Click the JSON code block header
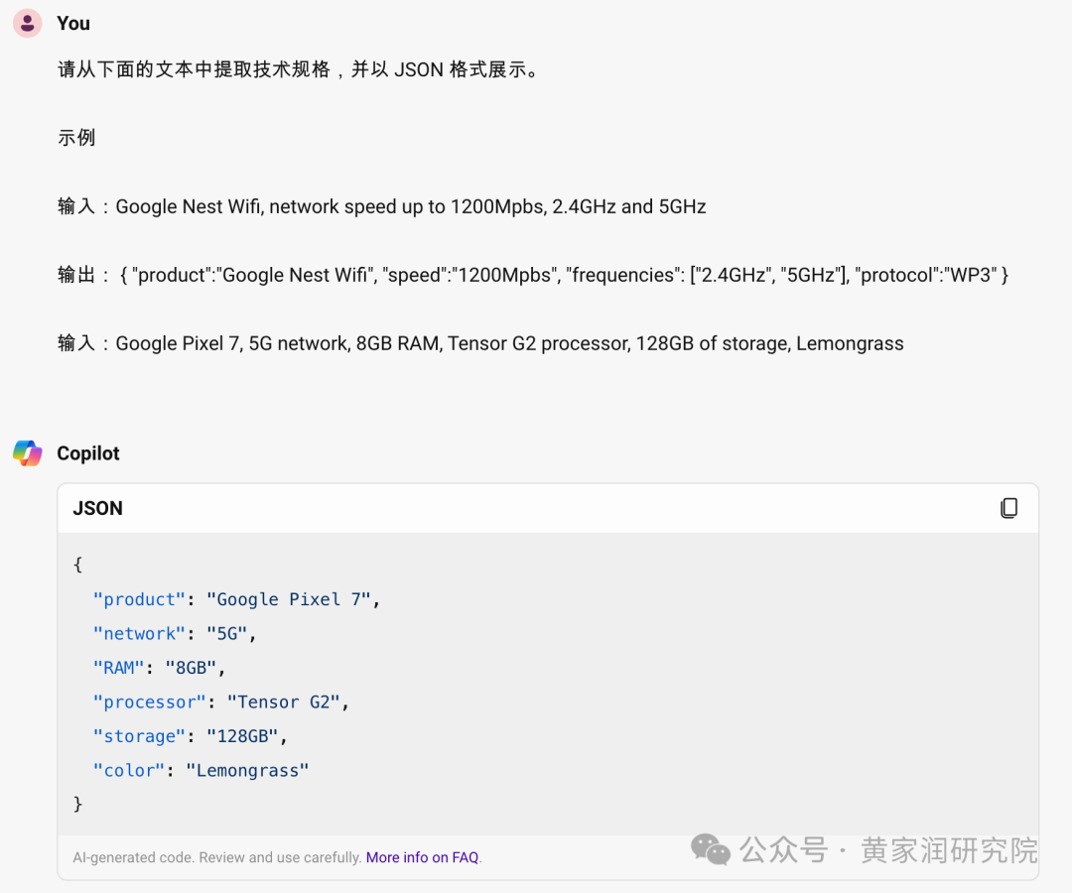Viewport: 1072px width, 893px height. tap(98, 508)
